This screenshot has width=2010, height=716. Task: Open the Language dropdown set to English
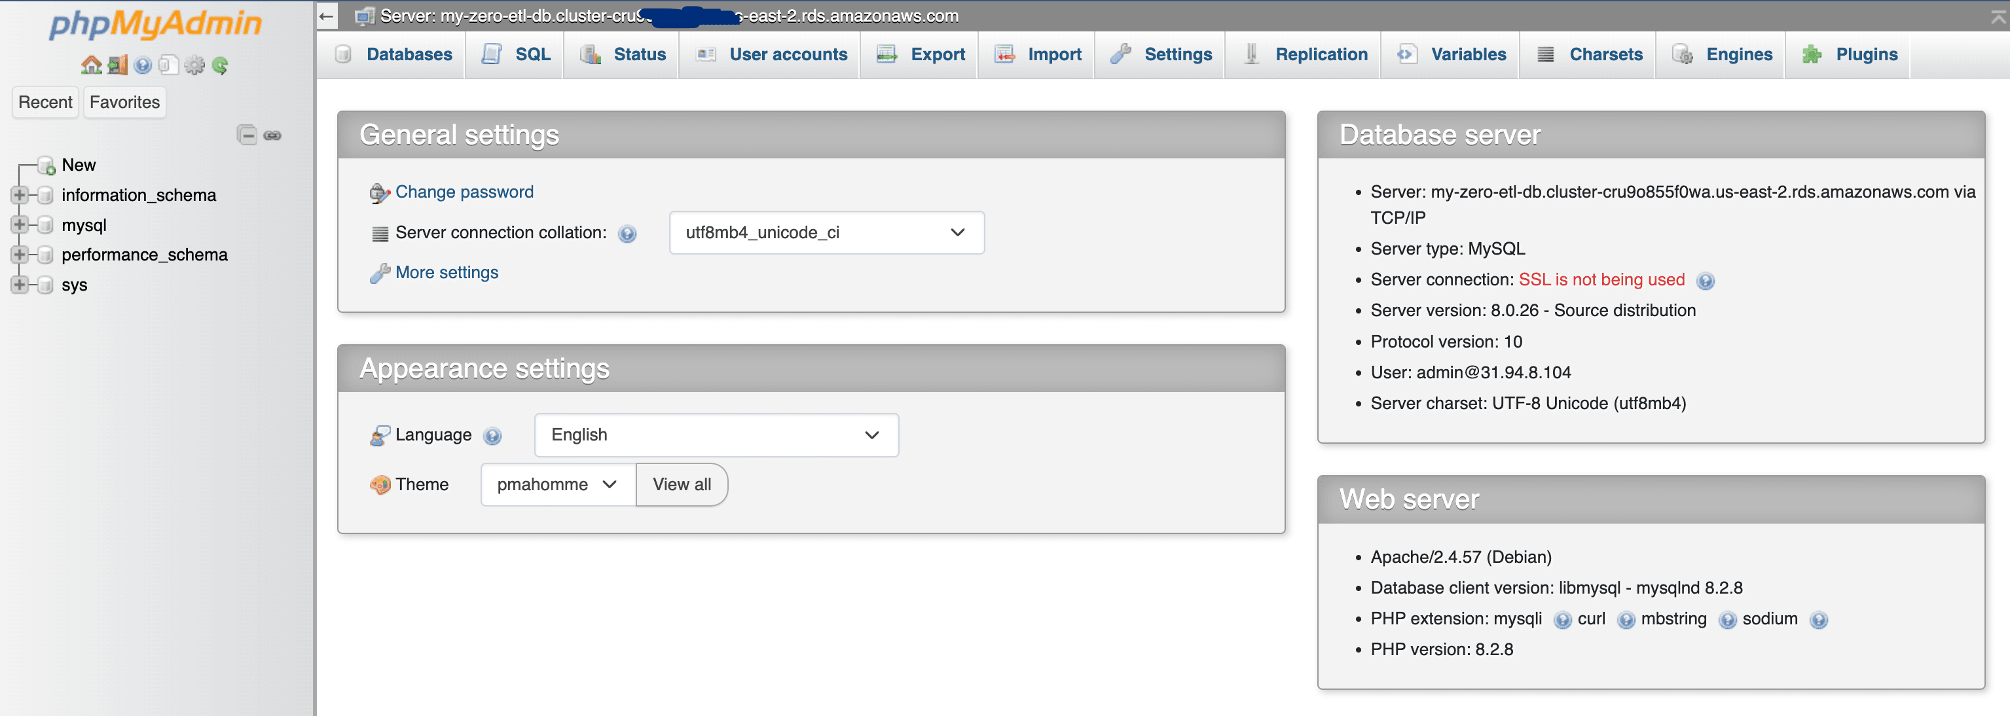pyautogui.click(x=716, y=435)
